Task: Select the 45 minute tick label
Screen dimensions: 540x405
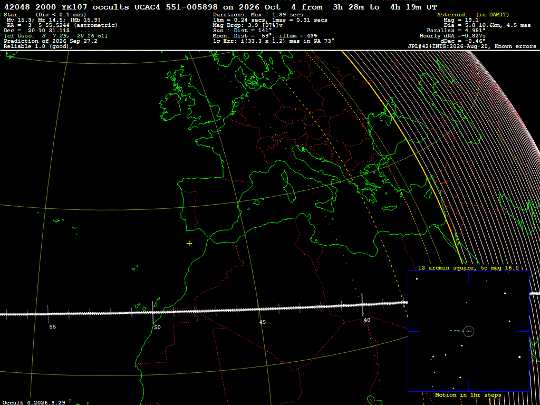Action: point(263,322)
